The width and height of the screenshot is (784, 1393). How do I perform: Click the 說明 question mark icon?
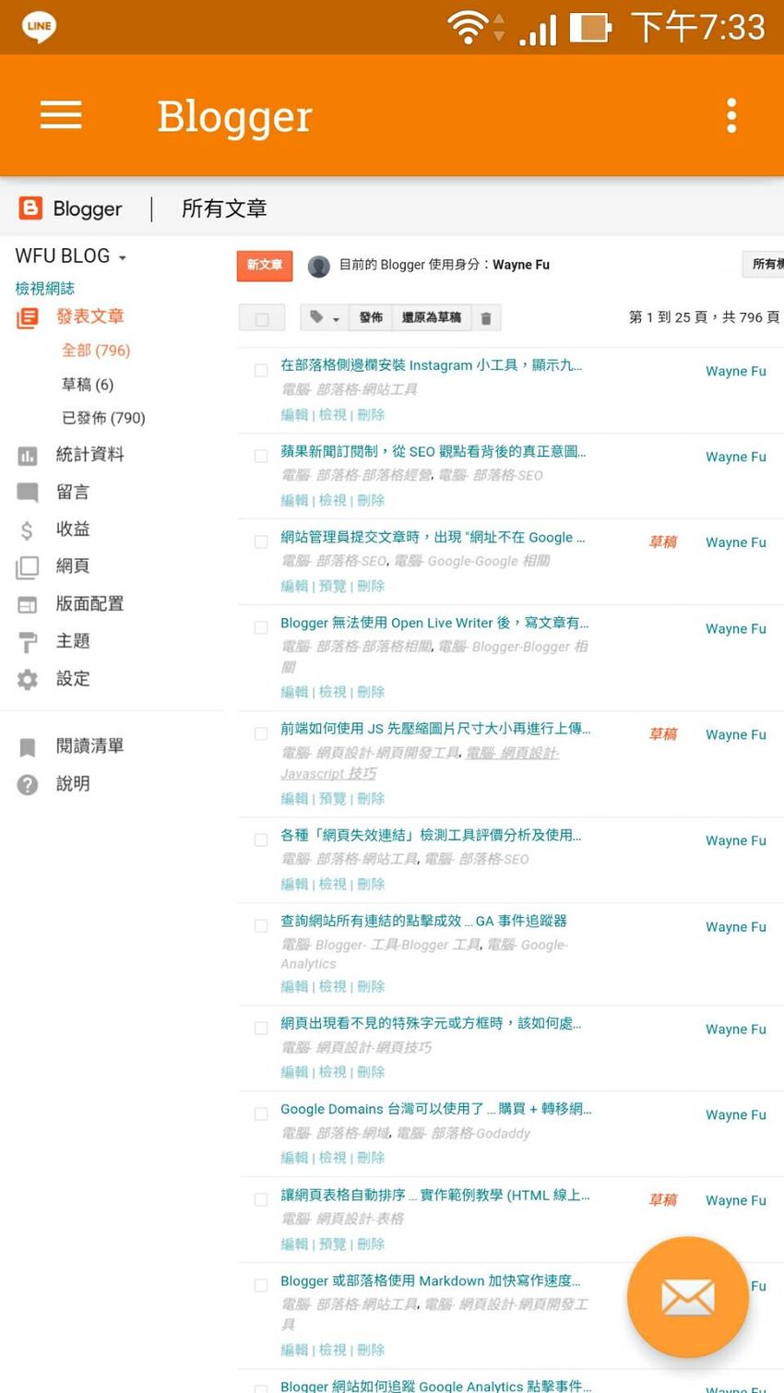click(x=28, y=784)
